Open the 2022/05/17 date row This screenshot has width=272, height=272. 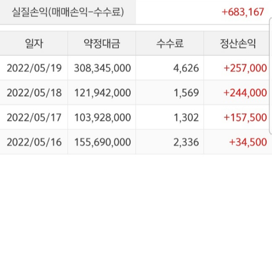(34, 117)
